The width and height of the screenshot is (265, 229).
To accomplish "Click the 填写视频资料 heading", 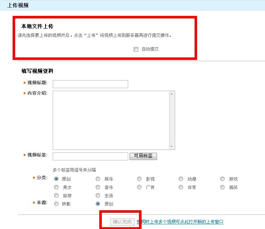I will (x=37, y=71).
